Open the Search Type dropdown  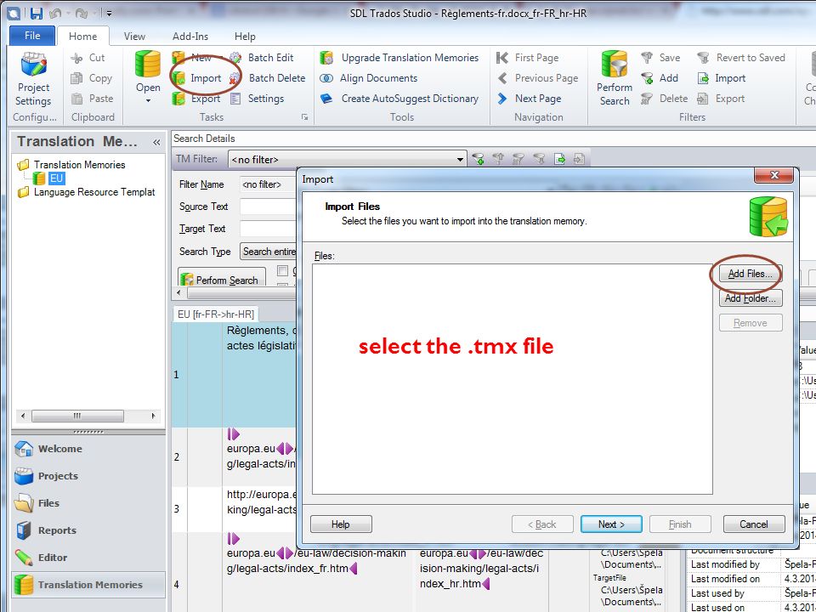pos(269,252)
